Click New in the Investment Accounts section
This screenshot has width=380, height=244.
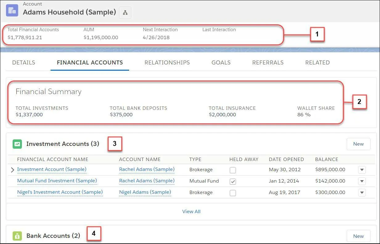pos(358,144)
